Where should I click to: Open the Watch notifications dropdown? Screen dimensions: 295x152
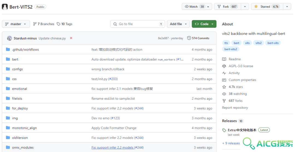coord(197,7)
